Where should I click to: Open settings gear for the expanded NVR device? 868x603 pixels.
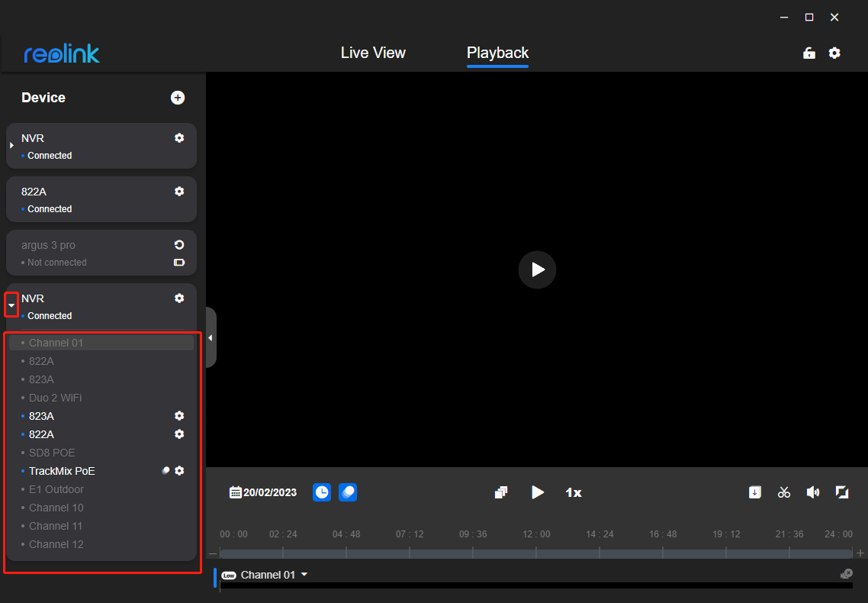179,298
